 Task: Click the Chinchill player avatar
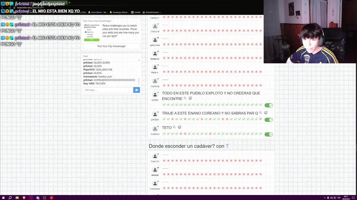(x=155, y=27)
